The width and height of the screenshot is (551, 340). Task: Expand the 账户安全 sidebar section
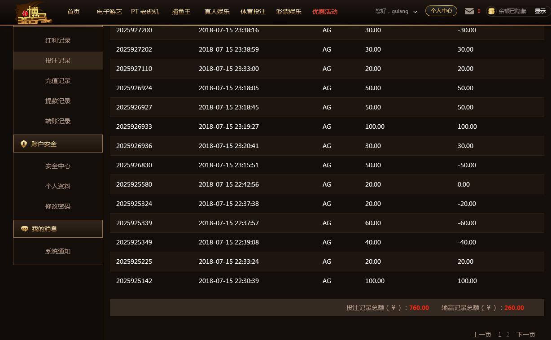point(49,144)
